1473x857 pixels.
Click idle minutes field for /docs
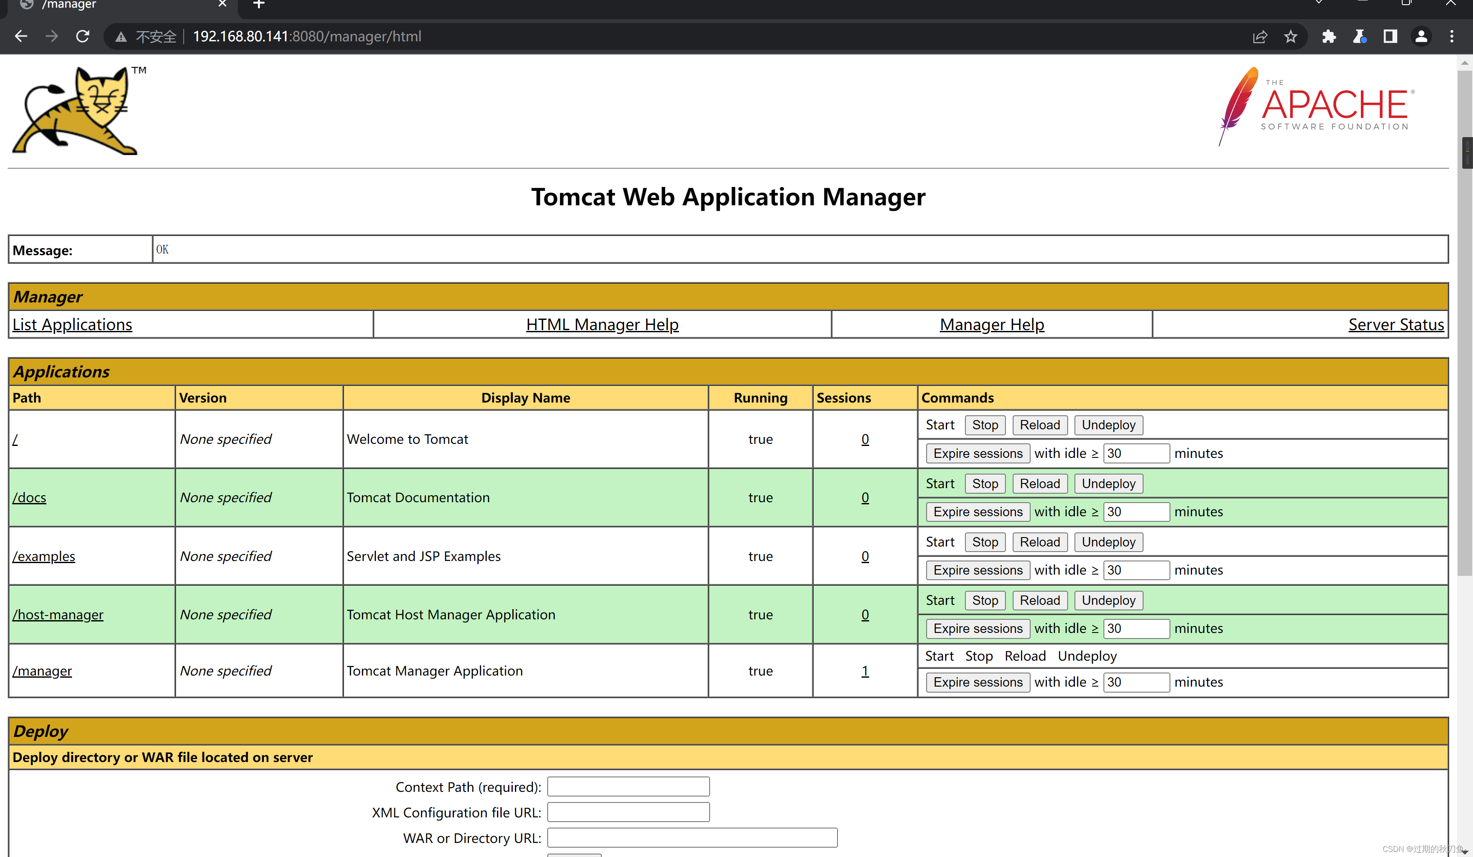click(1136, 512)
